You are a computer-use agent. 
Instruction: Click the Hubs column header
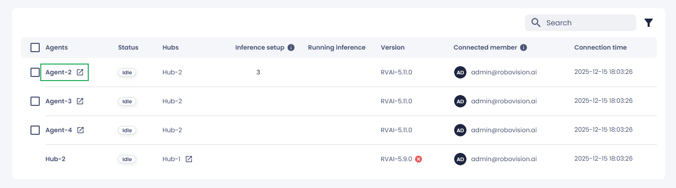170,48
